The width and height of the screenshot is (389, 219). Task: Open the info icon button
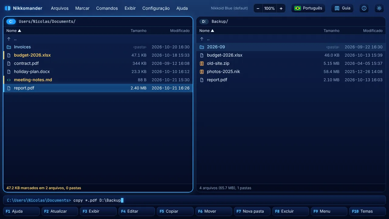click(x=364, y=8)
